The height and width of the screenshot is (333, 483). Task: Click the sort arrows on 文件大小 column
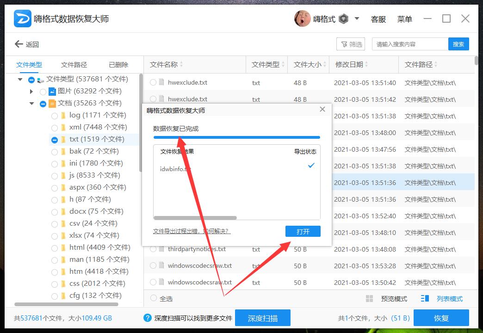coord(325,64)
